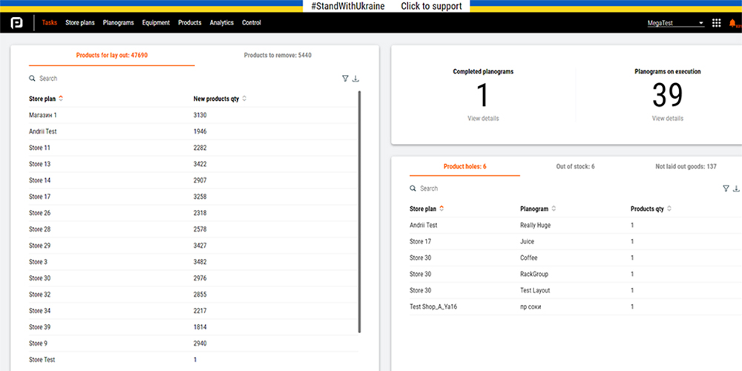Switch to Products to remove tab

(278, 56)
